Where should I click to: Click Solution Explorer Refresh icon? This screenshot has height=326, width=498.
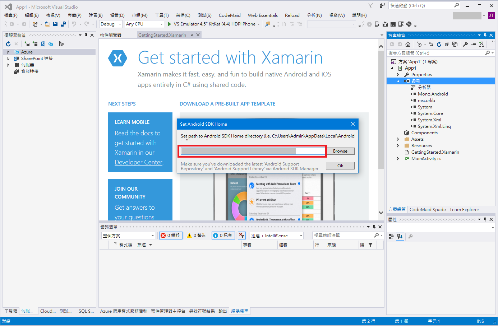coord(439,44)
